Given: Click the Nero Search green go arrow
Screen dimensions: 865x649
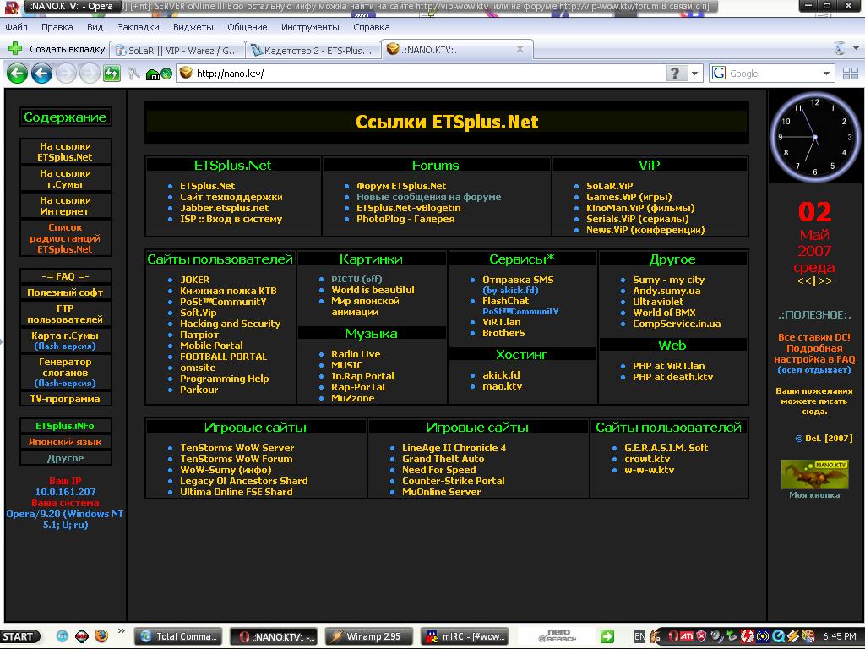Looking at the screenshot, I should pyautogui.click(x=607, y=635).
